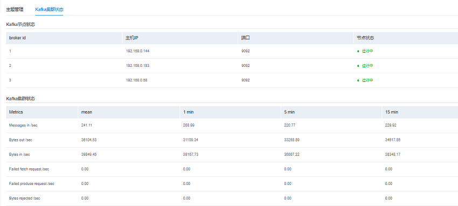
Task: Click Failed produce request mean value 0.00
Action: [85, 184]
